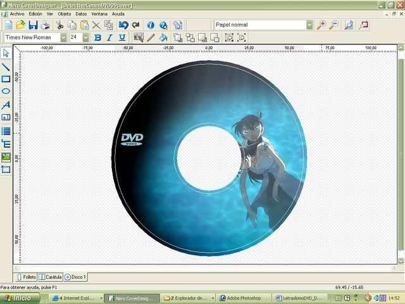Select the text box tool
The width and height of the screenshot is (405, 304).
pyautogui.click(x=6, y=117)
